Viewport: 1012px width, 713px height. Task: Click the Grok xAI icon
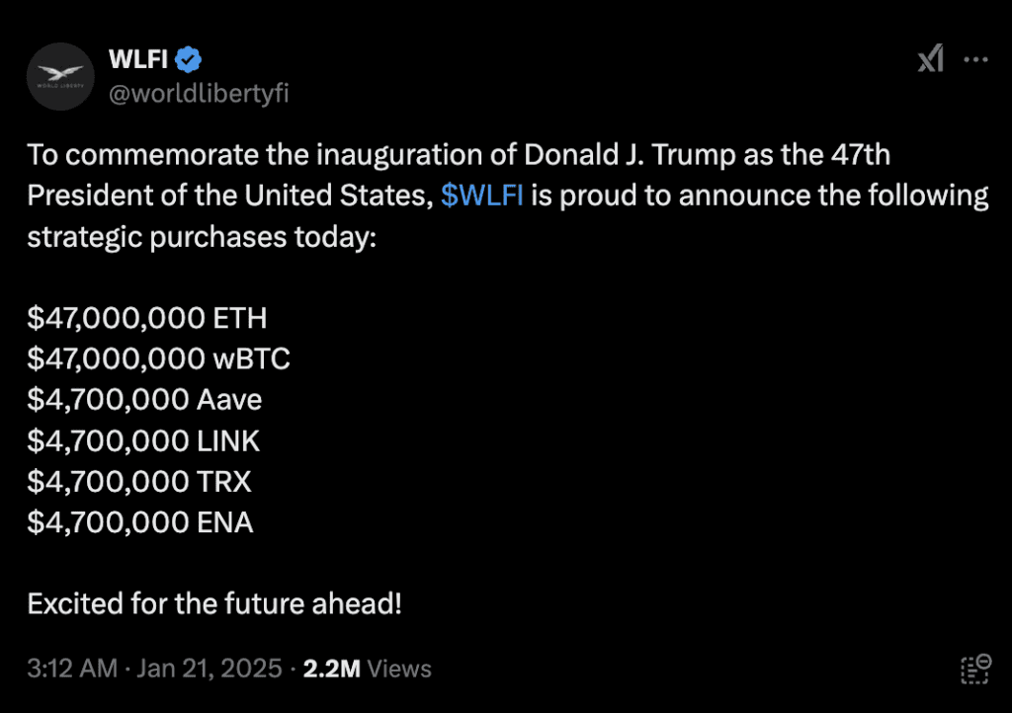click(930, 60)
